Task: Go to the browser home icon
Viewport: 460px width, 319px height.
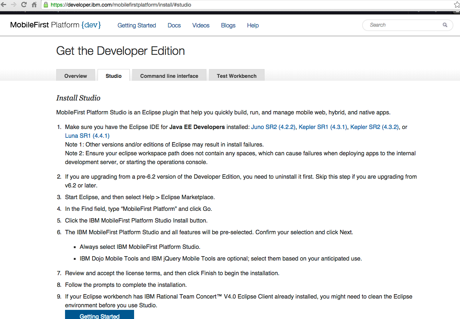Action: pyautogui.click(x=34, y=5)
